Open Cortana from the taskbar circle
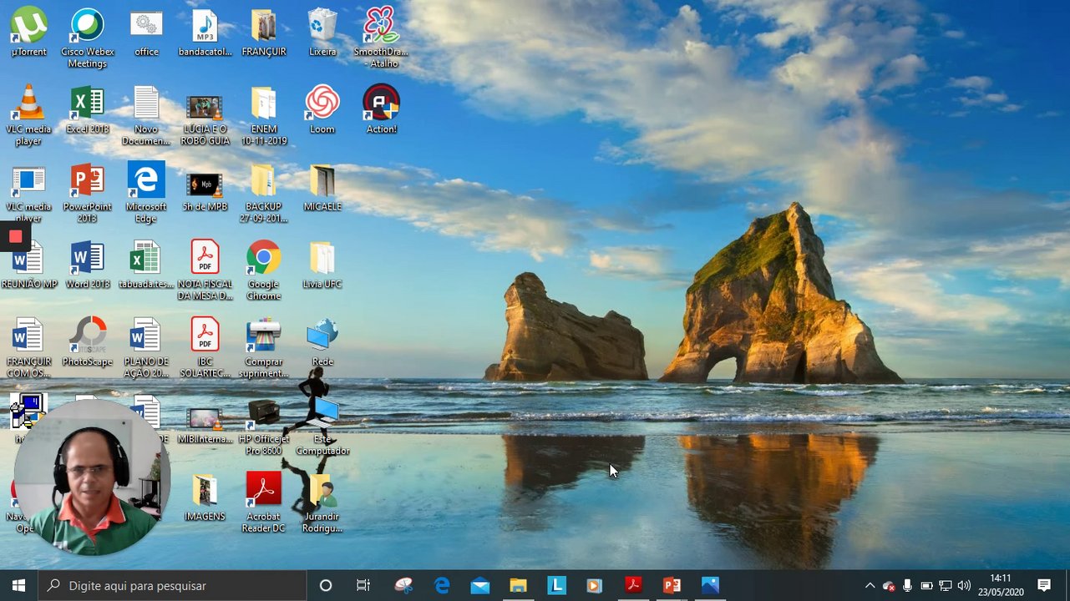Image resolution: width=1070 pixels, height=601 pixels. pyautogui.click(x=326, y=585)
